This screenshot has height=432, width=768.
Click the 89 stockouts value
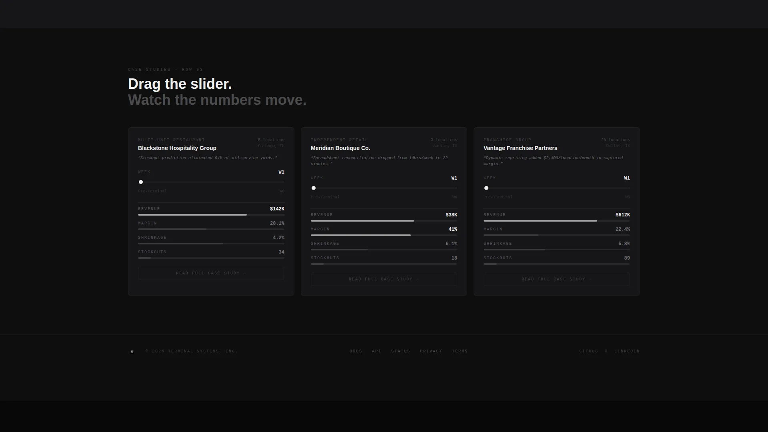click(x=627, y=258)
